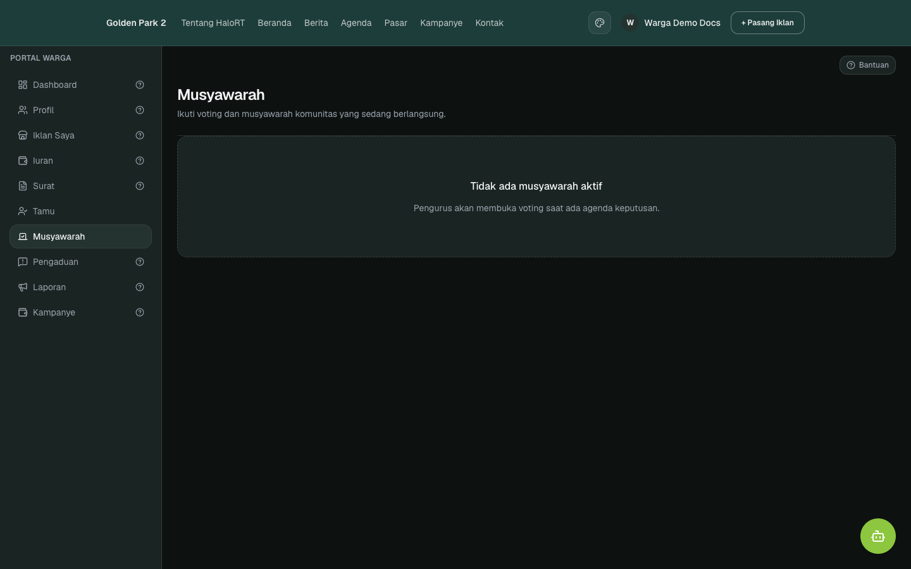Image resolution: width=911 pixels, height=569 pixels.
Task: Click the Iuran help question-mark icon
Action: (140, 161)
